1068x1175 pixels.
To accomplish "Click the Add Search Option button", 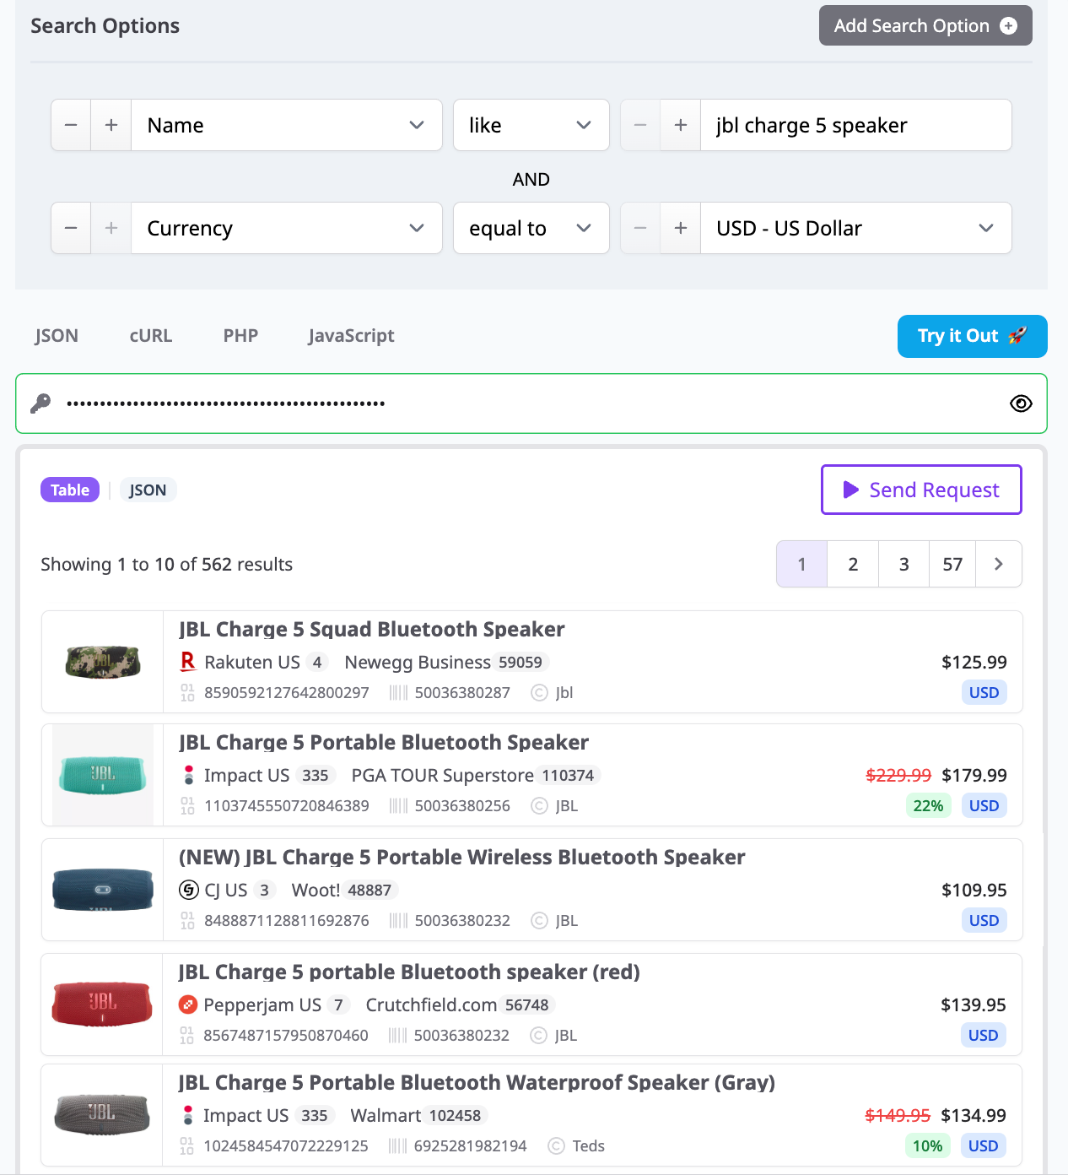I will [x=925, y=25].
